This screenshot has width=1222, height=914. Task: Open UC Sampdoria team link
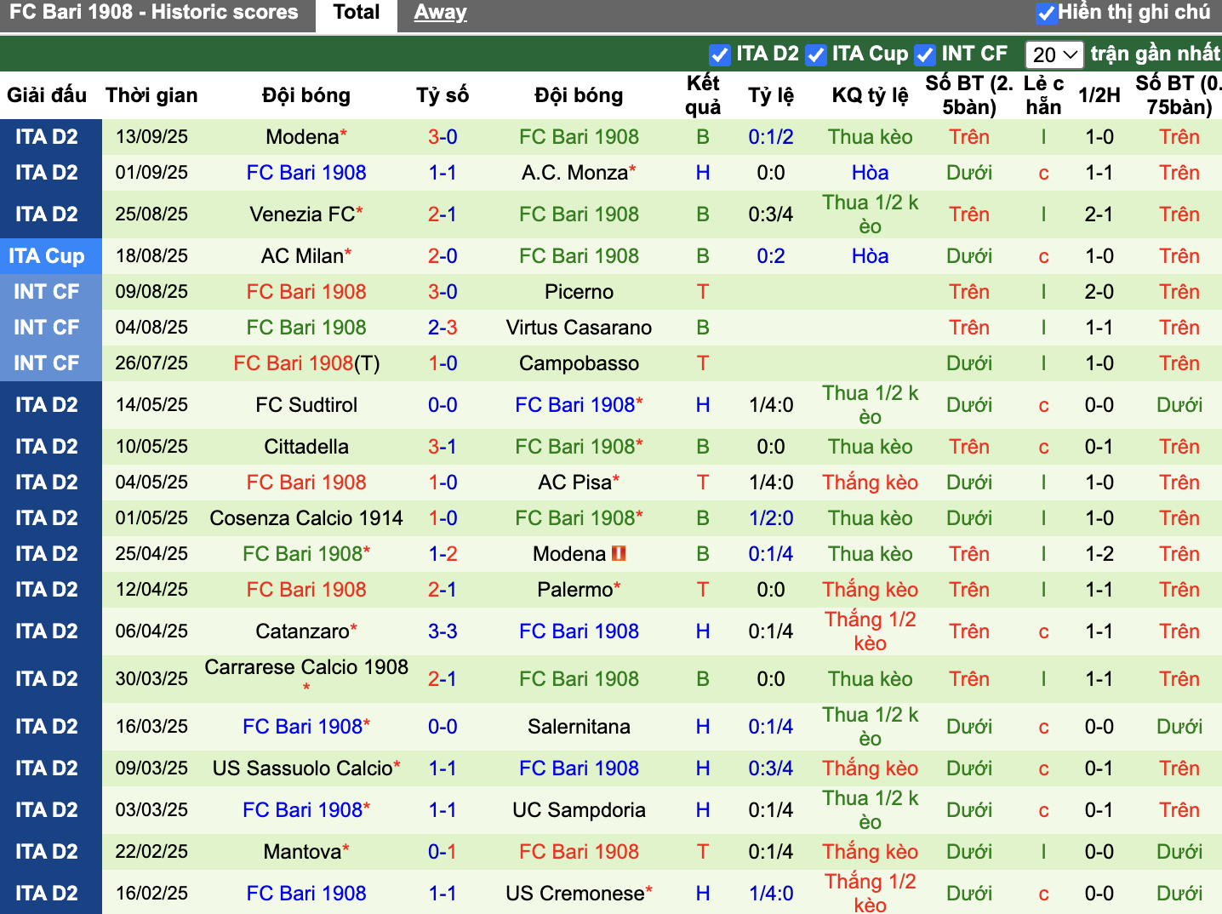point(579,810)
